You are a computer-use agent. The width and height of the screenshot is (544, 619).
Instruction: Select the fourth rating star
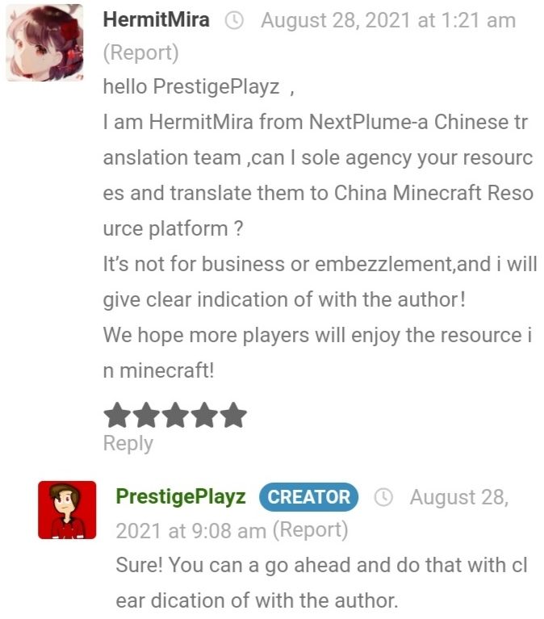point(204,415)
